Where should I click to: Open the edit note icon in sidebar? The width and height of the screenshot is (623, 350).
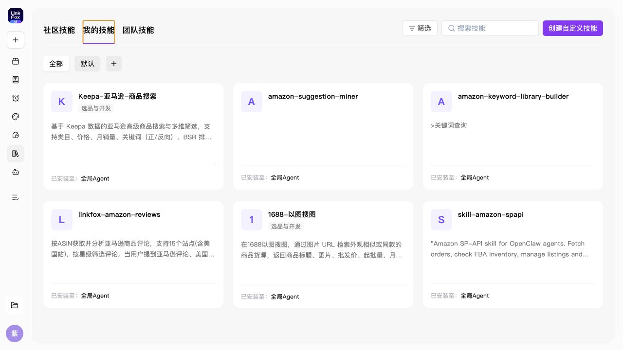point(16,135)
